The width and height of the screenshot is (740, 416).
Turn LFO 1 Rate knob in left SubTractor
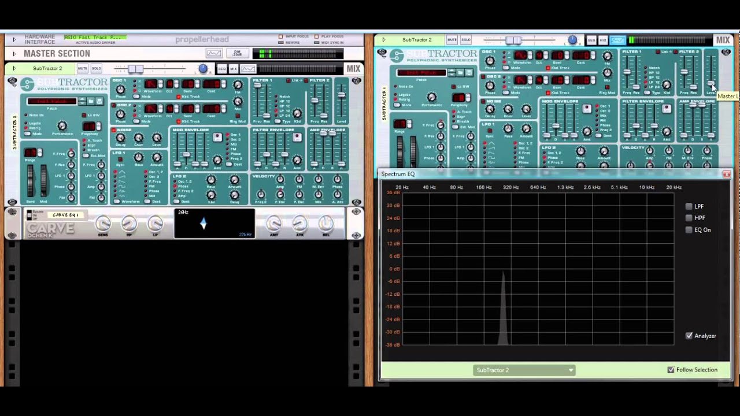click(139, 157)
